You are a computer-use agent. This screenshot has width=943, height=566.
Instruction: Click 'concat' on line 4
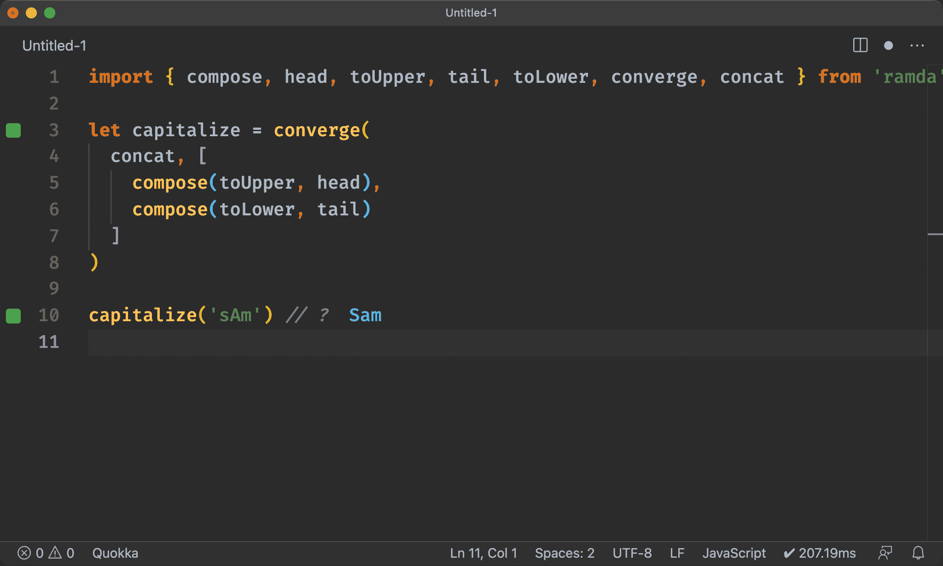pos(143,156)
